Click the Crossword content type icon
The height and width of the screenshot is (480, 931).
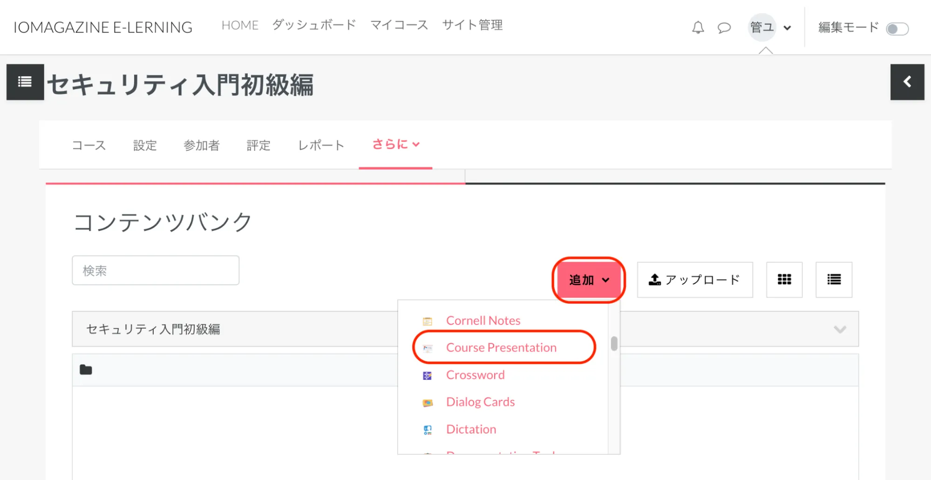click(427, 375)
